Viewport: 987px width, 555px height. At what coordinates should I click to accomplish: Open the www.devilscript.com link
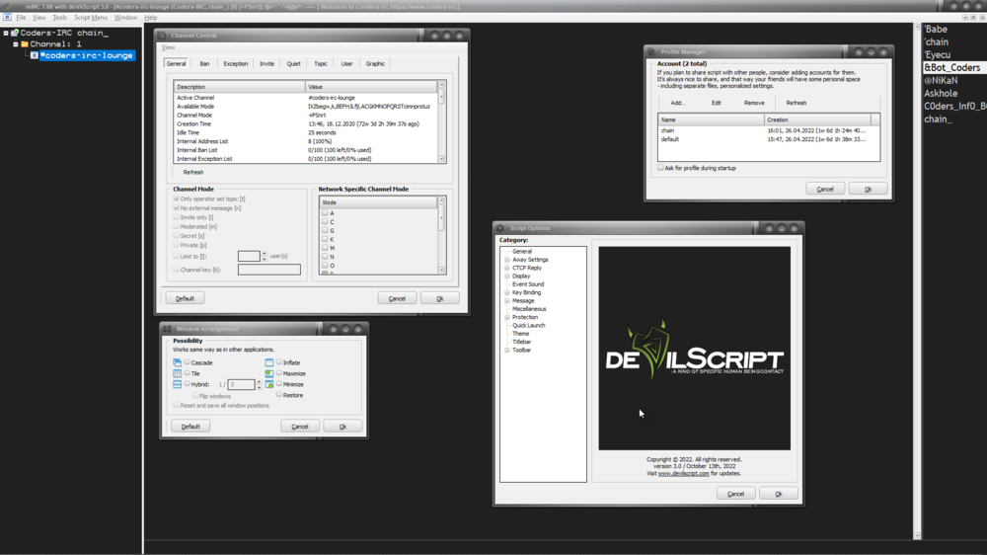(683, 473)
